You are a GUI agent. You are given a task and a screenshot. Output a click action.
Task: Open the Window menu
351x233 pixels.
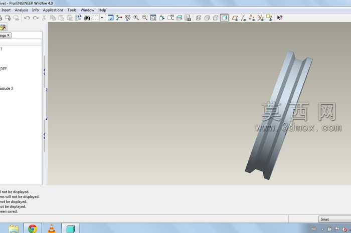coord(87,10)
